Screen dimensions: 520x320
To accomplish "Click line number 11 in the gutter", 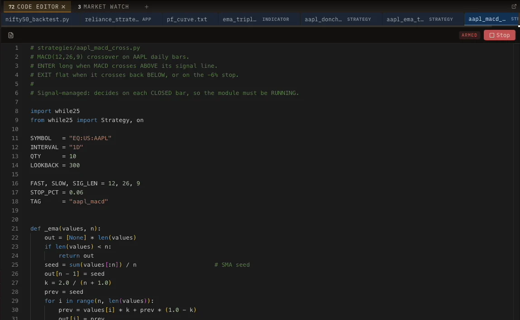I will coord(15,138).
